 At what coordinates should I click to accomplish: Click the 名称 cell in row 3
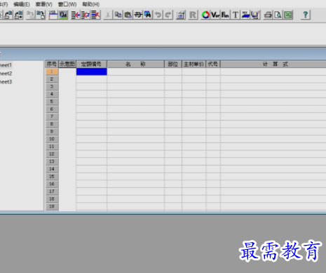click(x=135, y=86)
